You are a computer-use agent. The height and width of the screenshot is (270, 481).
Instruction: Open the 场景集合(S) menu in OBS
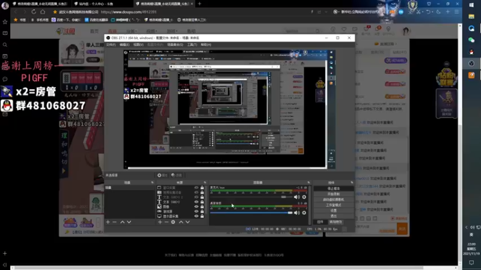coord(175,44)
